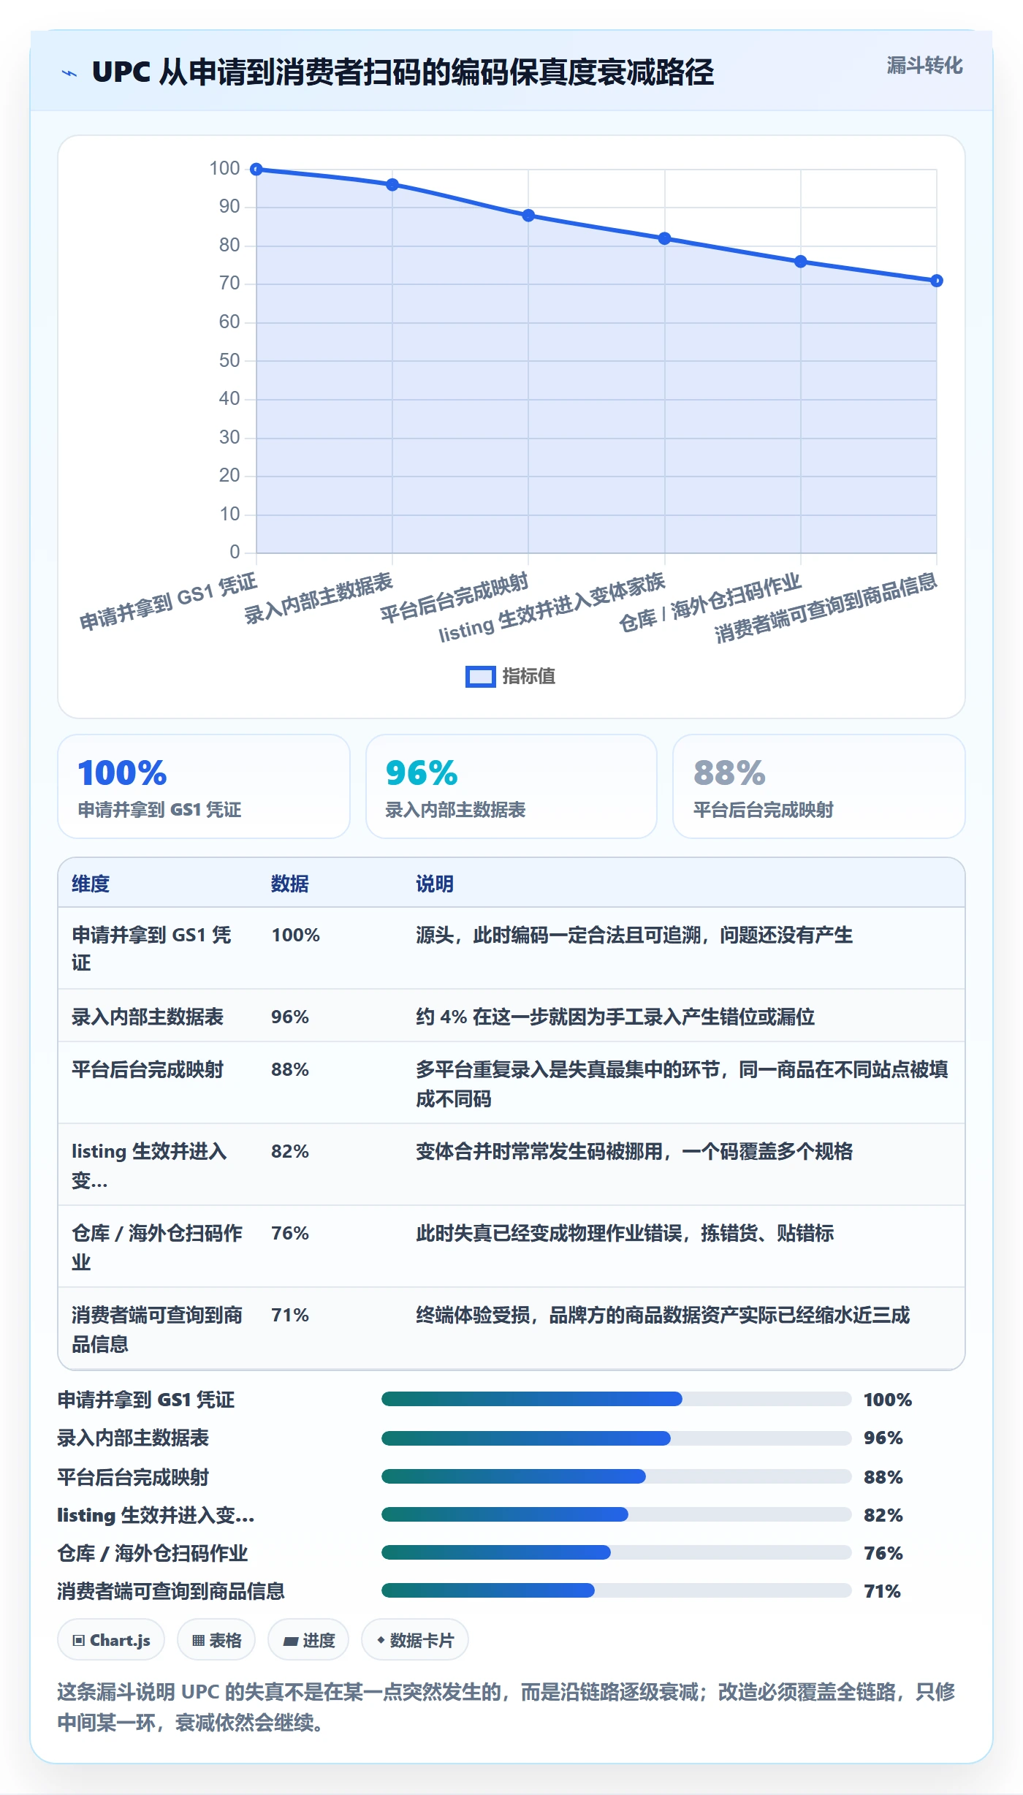The width and height of the screenshot is (1023, 1795).
Task: Click the Chart.js tag chip
Action: pos(111,1640)
